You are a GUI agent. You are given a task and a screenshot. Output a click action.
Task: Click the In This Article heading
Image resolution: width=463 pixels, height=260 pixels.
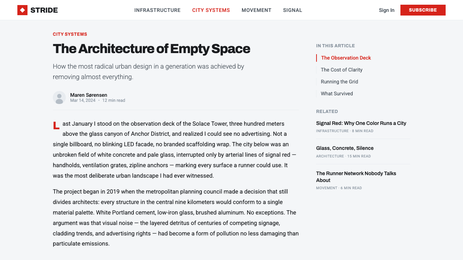pos(335,46)
